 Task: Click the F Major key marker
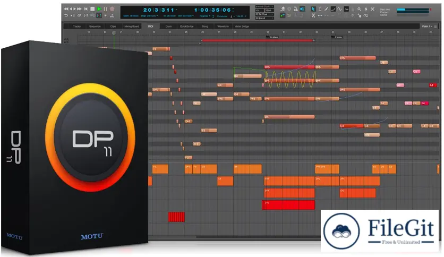tap(337, 37)
